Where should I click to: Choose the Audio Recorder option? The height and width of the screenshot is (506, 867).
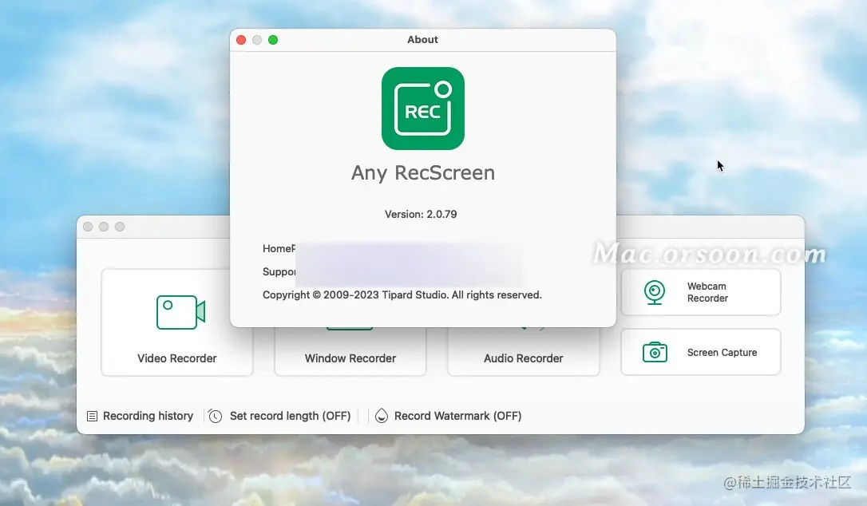point(523,358)
